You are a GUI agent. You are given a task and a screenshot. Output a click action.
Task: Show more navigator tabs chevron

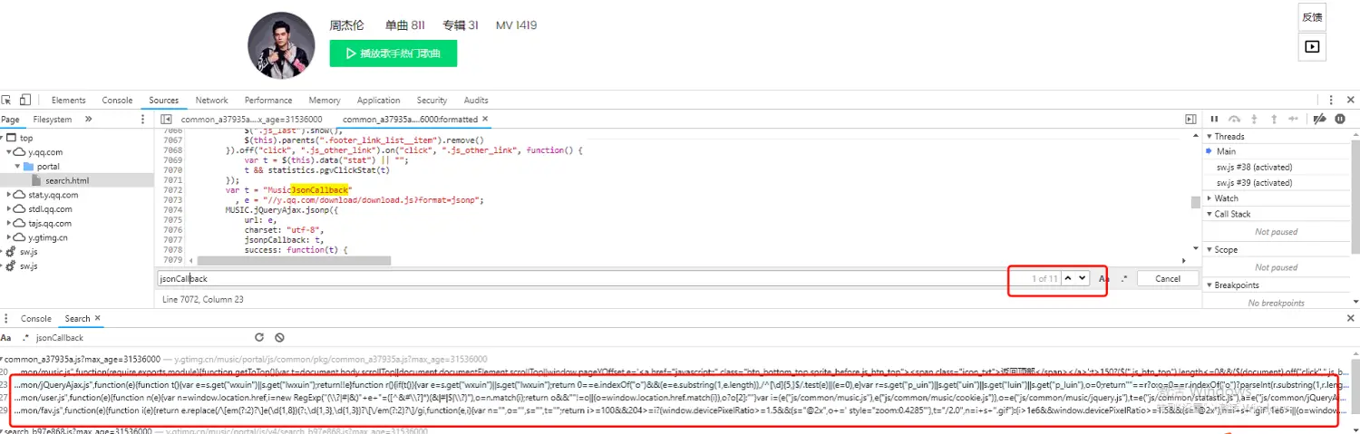click(x=89, y=119)
